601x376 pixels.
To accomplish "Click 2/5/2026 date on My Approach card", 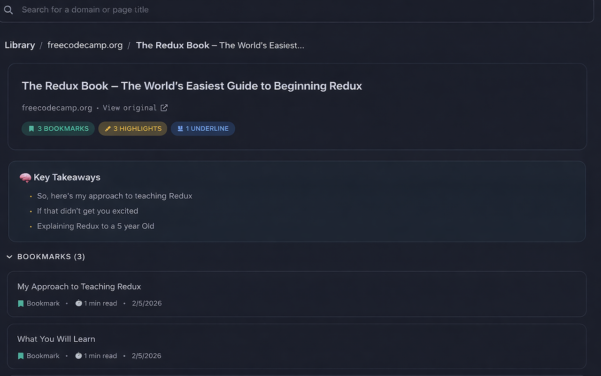I will pyautogui.click(x=147, y=304).
